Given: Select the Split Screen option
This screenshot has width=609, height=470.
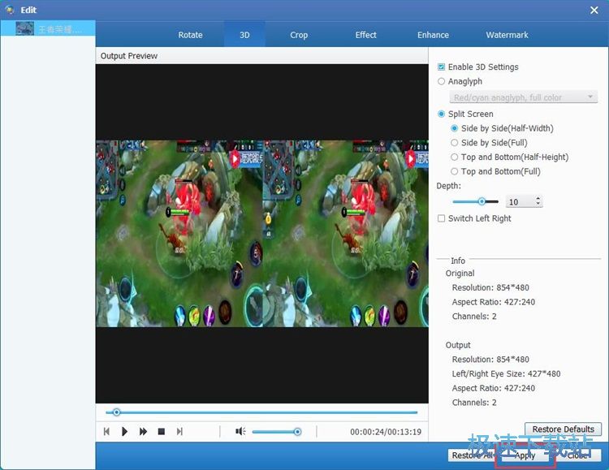Looking at the screenshot, I should tap(441, 114).
